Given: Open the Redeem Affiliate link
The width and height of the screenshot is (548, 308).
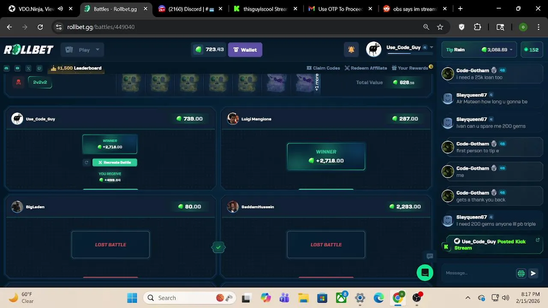Looking at the screenshot, I should click(x=366, y=68).
